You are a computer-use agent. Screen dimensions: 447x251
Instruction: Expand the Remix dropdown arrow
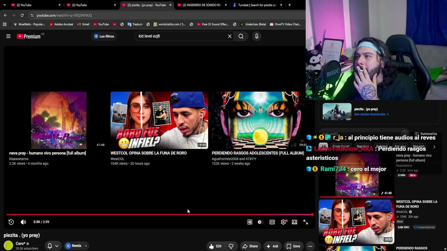point(86,246)
